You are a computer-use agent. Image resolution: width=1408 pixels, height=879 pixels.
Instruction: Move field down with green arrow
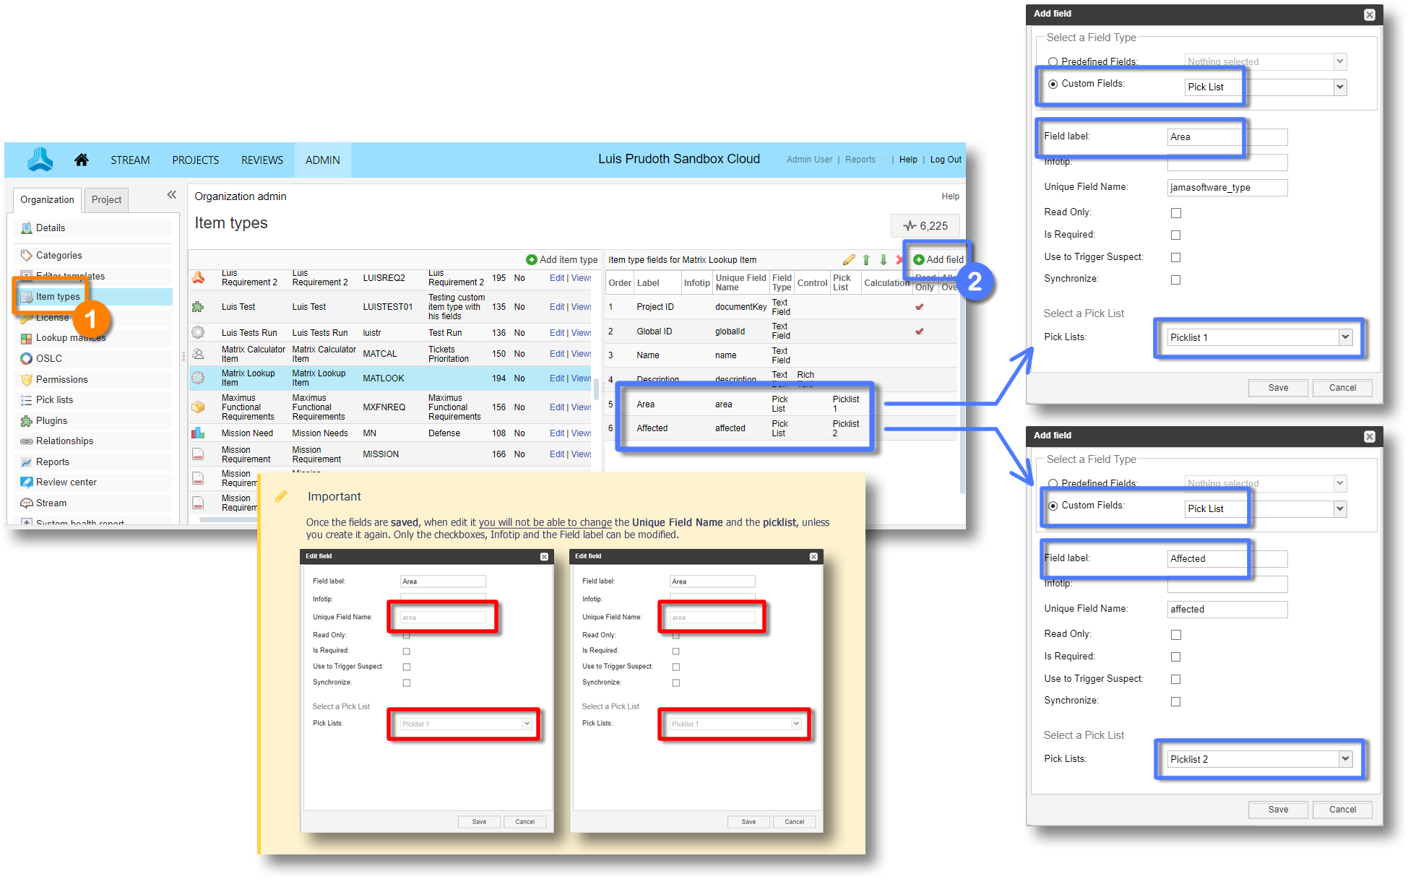(883, 259)
